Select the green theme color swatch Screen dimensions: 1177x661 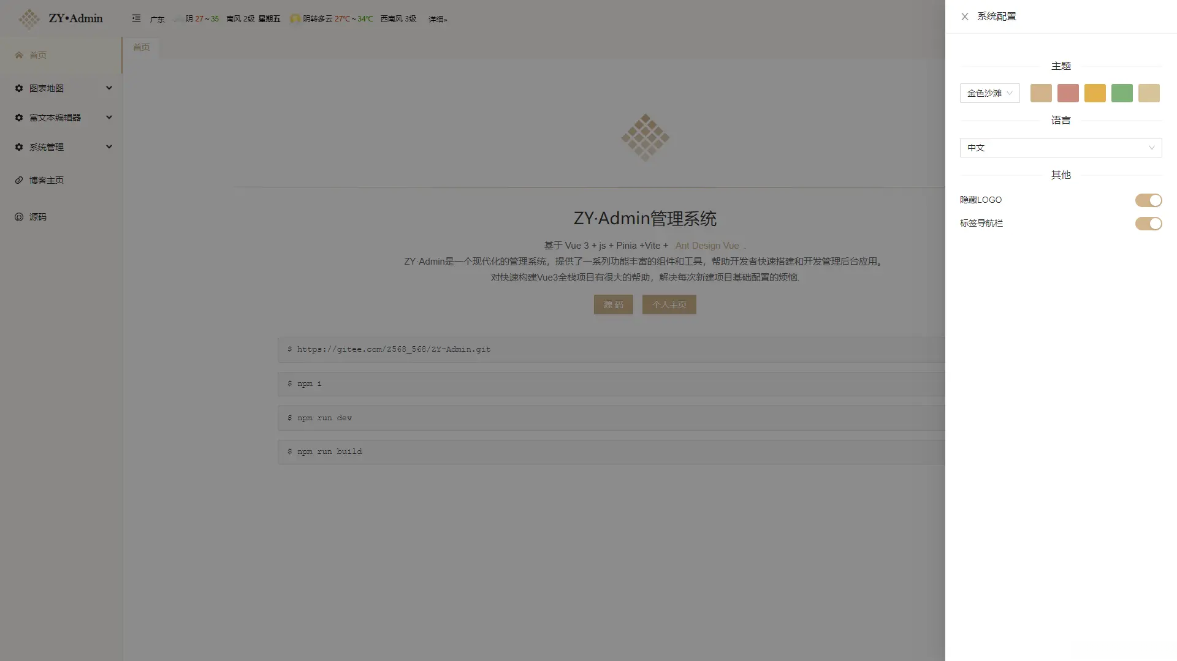(x=1122, y=93)
